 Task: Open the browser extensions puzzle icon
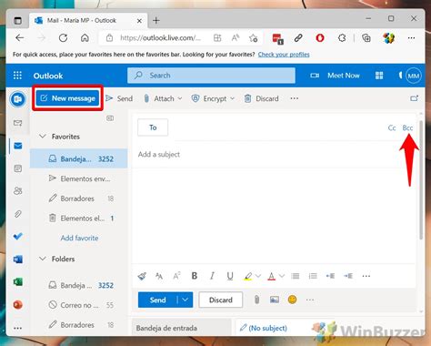[x=342, y=38]
